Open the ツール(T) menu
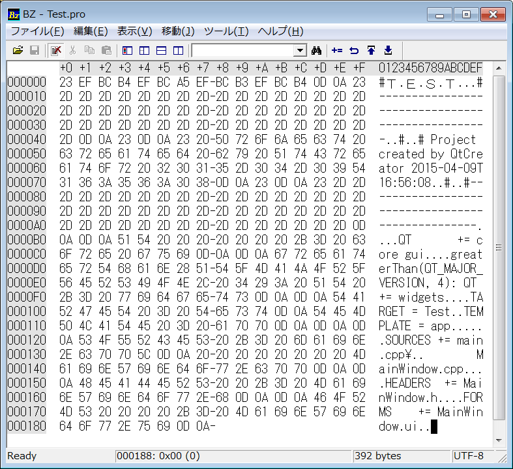 click(x=226, y=31)
